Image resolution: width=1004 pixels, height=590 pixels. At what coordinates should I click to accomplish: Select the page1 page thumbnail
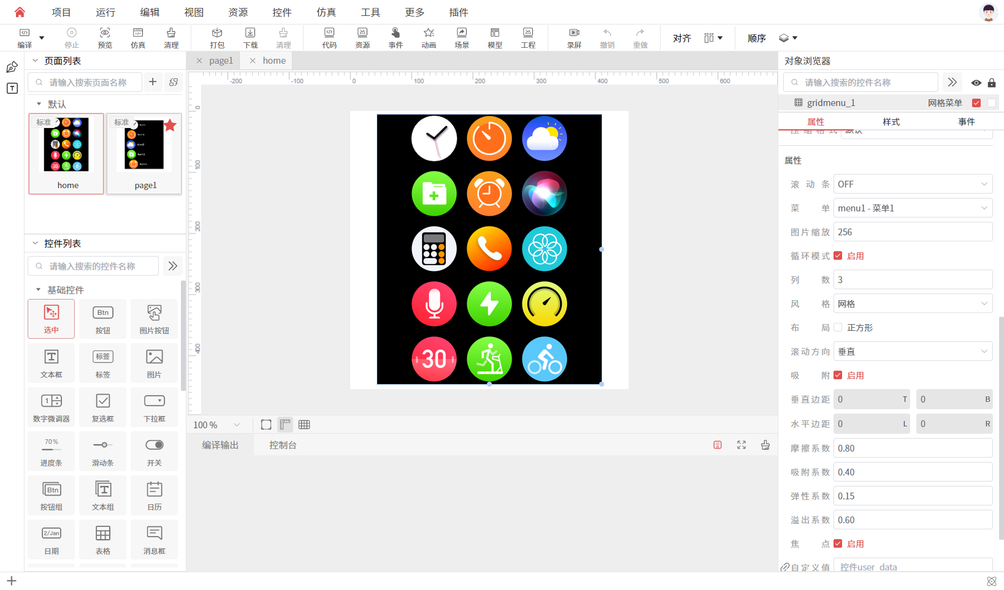(145, 154)
